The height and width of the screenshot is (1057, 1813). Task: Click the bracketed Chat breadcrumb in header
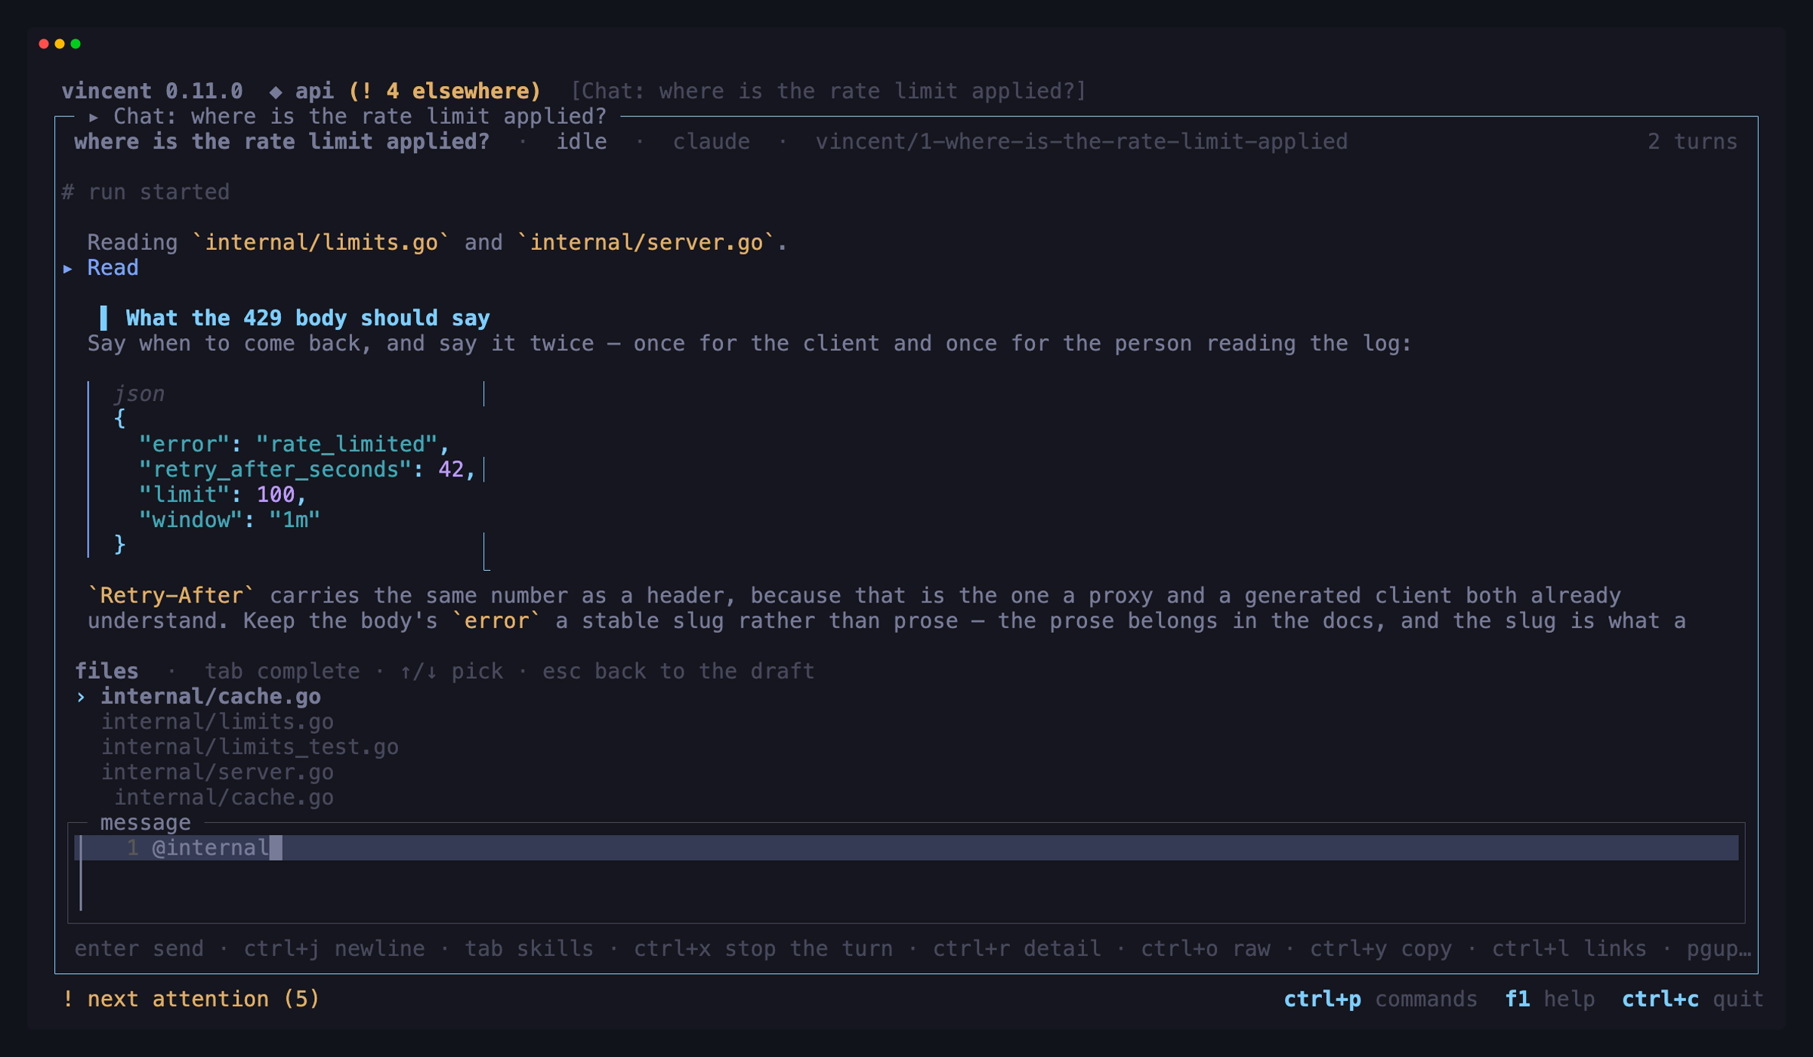[x=828, y=91]
